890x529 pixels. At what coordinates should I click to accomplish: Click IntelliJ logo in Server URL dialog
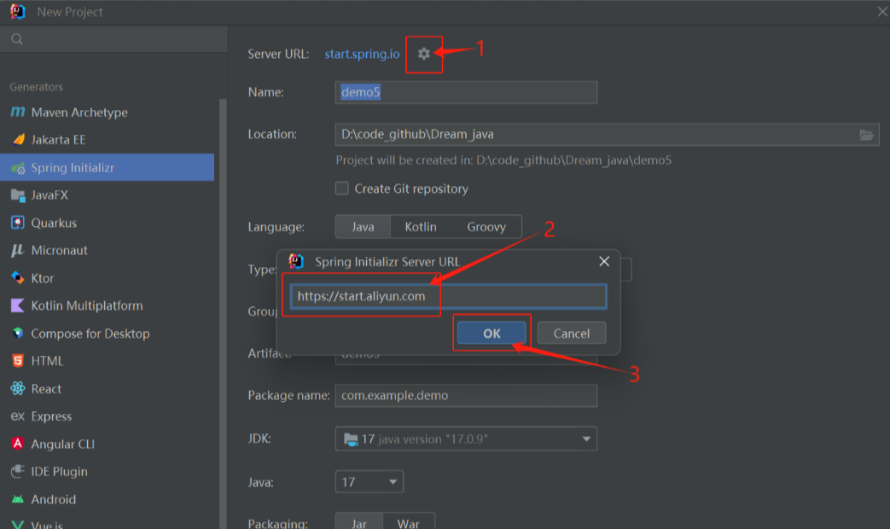tap(296, 261)
